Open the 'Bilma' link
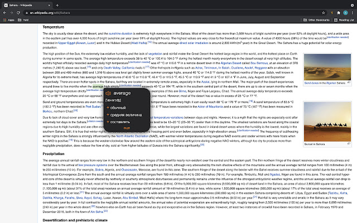 pyautogui.click(x=182, y=91)
